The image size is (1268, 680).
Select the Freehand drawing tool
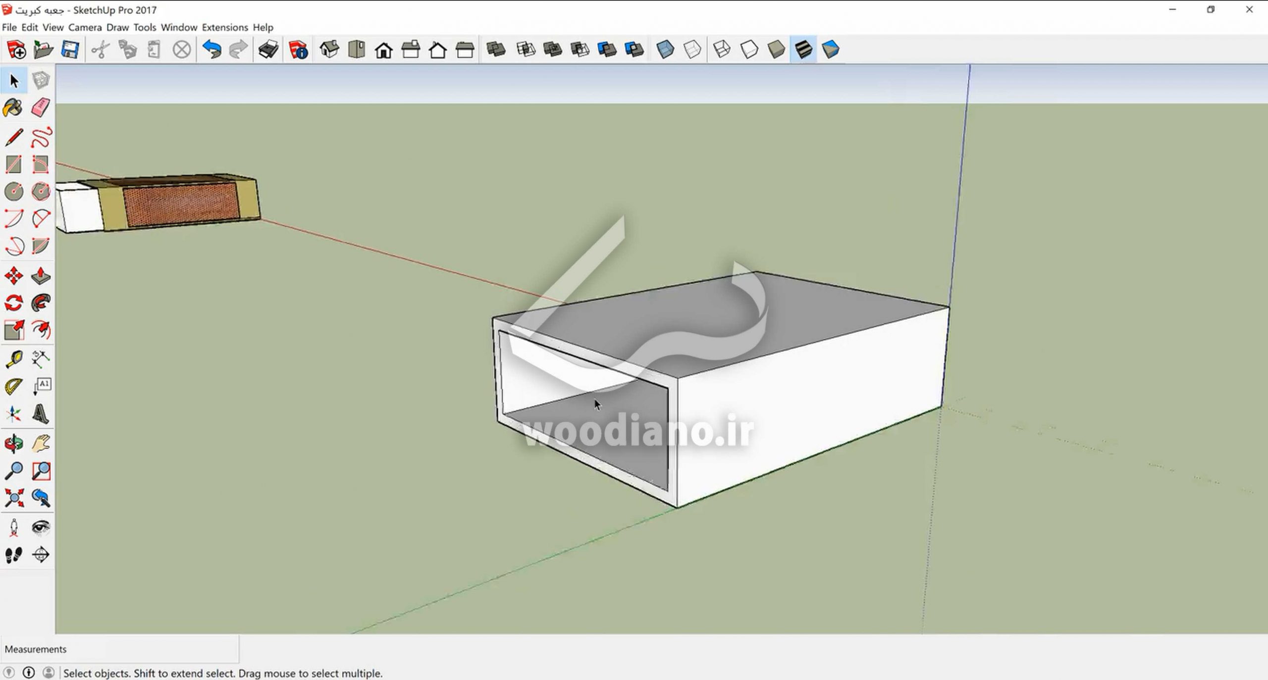pyautogui.click(x=41, y=137)
